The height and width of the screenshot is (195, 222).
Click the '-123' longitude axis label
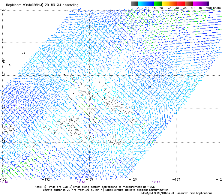point(176,179)
